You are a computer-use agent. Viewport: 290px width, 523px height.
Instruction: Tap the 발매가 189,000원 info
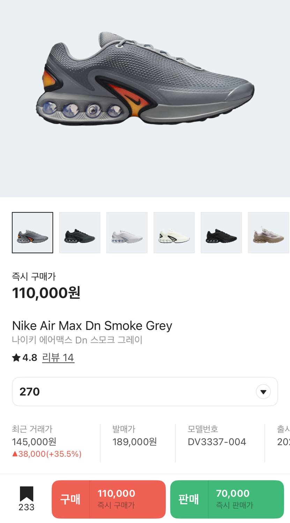click(134, 442)
